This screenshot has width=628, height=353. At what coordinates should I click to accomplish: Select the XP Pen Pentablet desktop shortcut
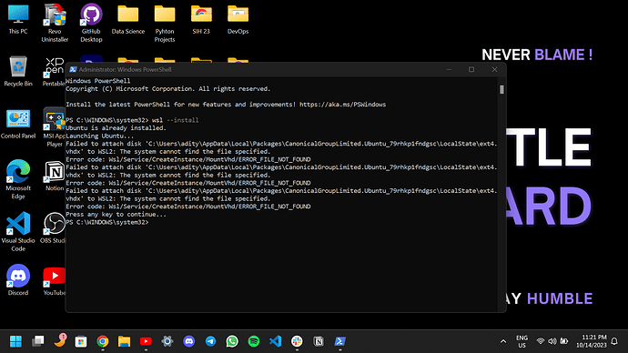pos(54,71)
